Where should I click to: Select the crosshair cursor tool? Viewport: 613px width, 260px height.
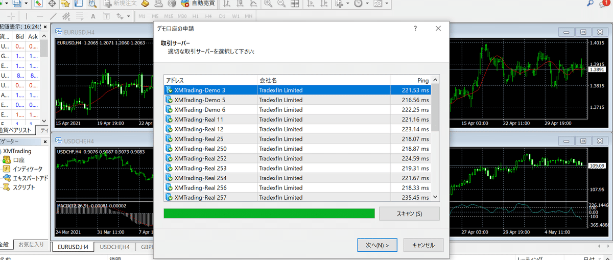click(x=11, y=16)
